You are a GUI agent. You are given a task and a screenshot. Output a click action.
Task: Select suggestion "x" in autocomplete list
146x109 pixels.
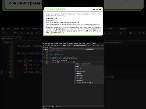pyautogui.click(x=89, y=67)
